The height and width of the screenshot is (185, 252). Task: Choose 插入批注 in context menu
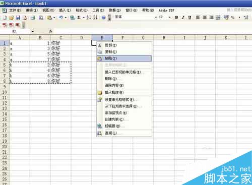(124, 92)
